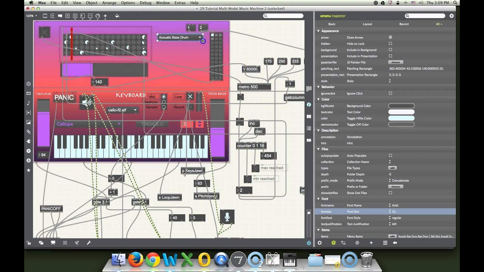Open the Acoustic Bass Drum menu
The height and width of the screenshot is (272, 484).
point(180,37)
